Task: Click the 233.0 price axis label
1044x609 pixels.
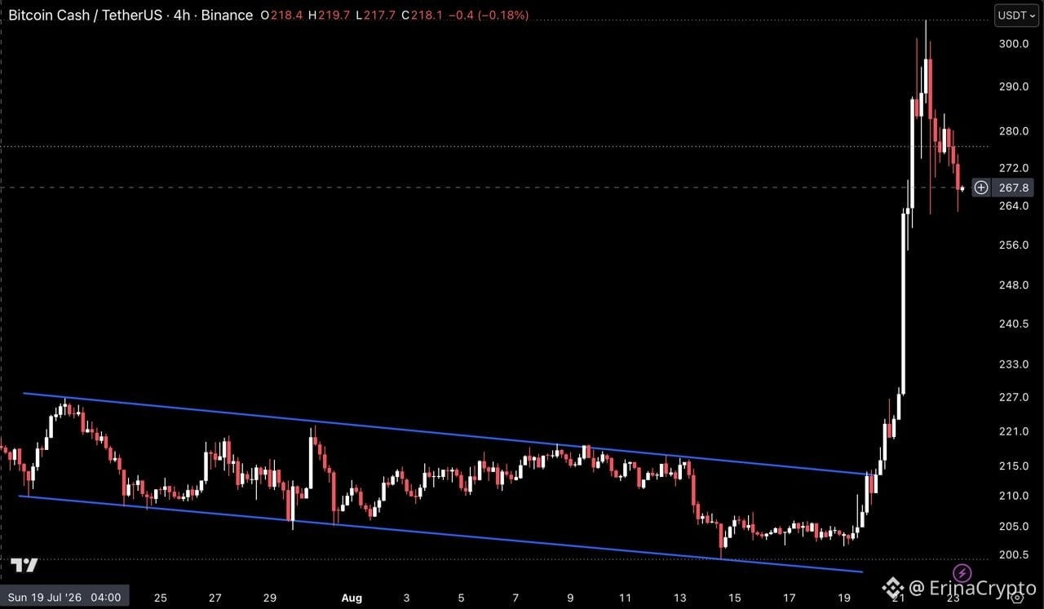Action: [1014, 364]
